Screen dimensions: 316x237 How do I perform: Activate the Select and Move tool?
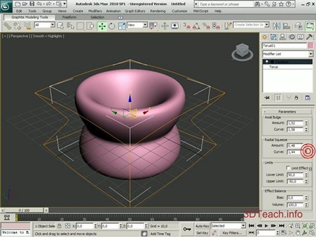coord(102,26)
